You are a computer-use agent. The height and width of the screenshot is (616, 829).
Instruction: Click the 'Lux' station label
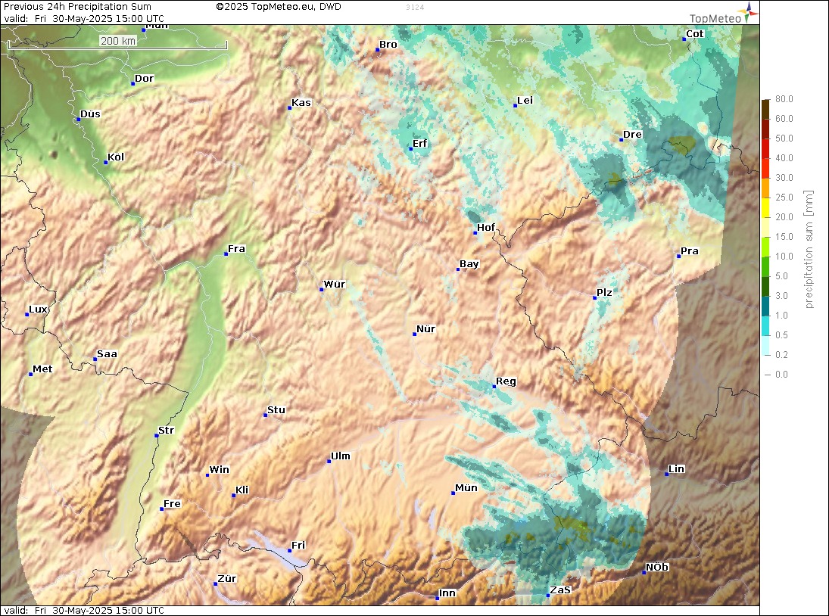[38, 310]
